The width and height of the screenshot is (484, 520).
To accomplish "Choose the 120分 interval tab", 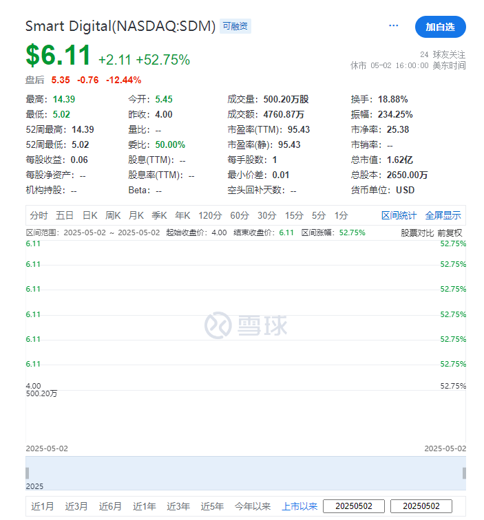I will pyautogui.click(x=210, y=215).
